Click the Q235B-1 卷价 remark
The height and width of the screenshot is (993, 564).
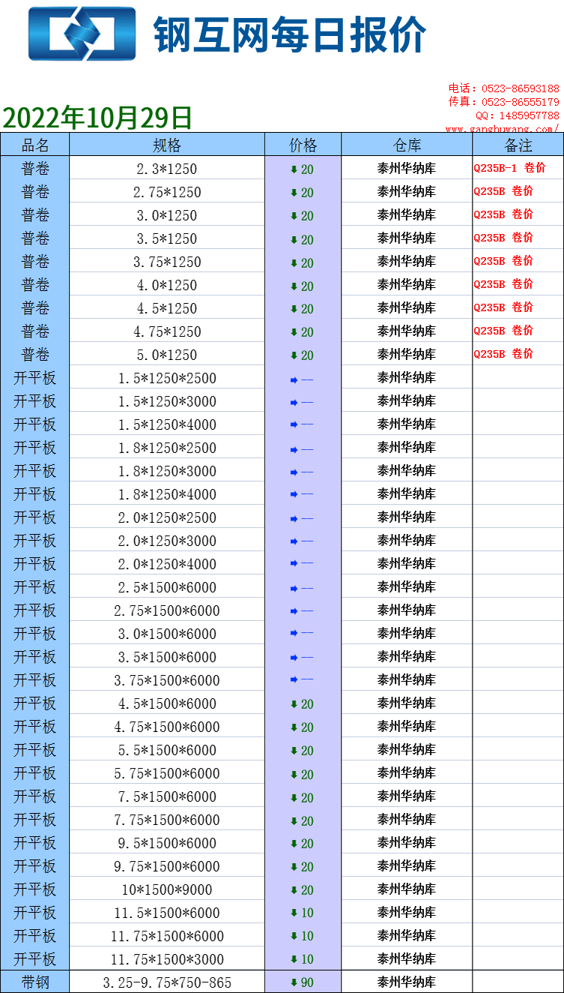coord(509,169)
